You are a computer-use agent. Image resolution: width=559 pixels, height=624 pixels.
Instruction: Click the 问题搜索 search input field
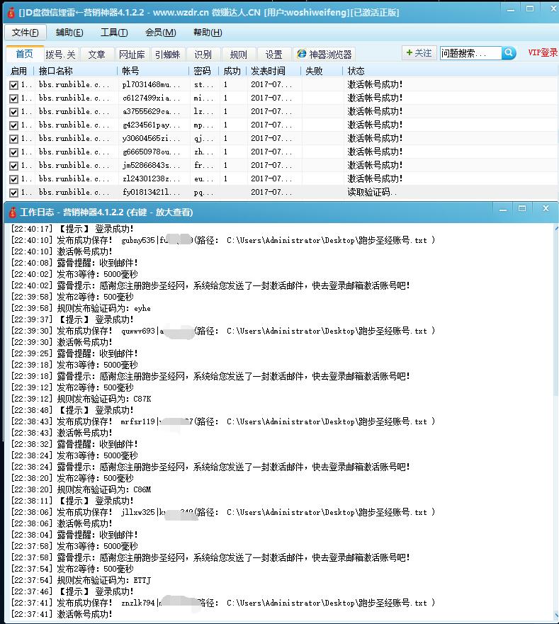point(470,53)
